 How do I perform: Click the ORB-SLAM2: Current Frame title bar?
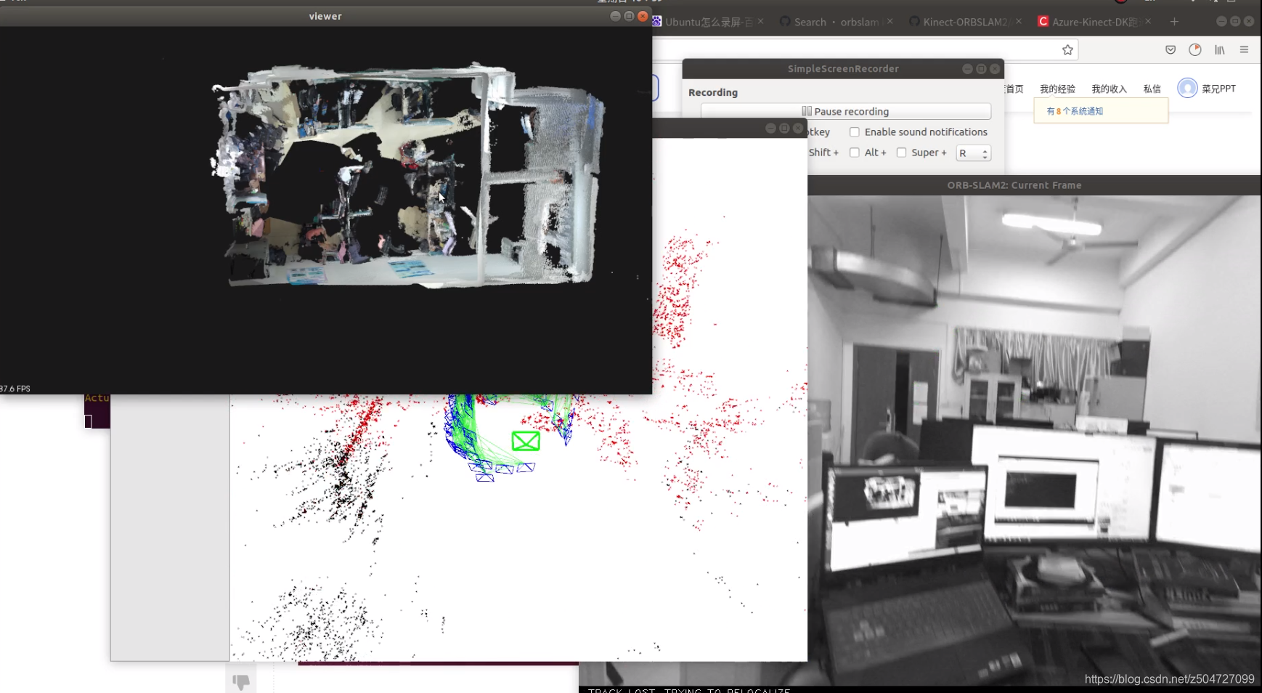1035,185
